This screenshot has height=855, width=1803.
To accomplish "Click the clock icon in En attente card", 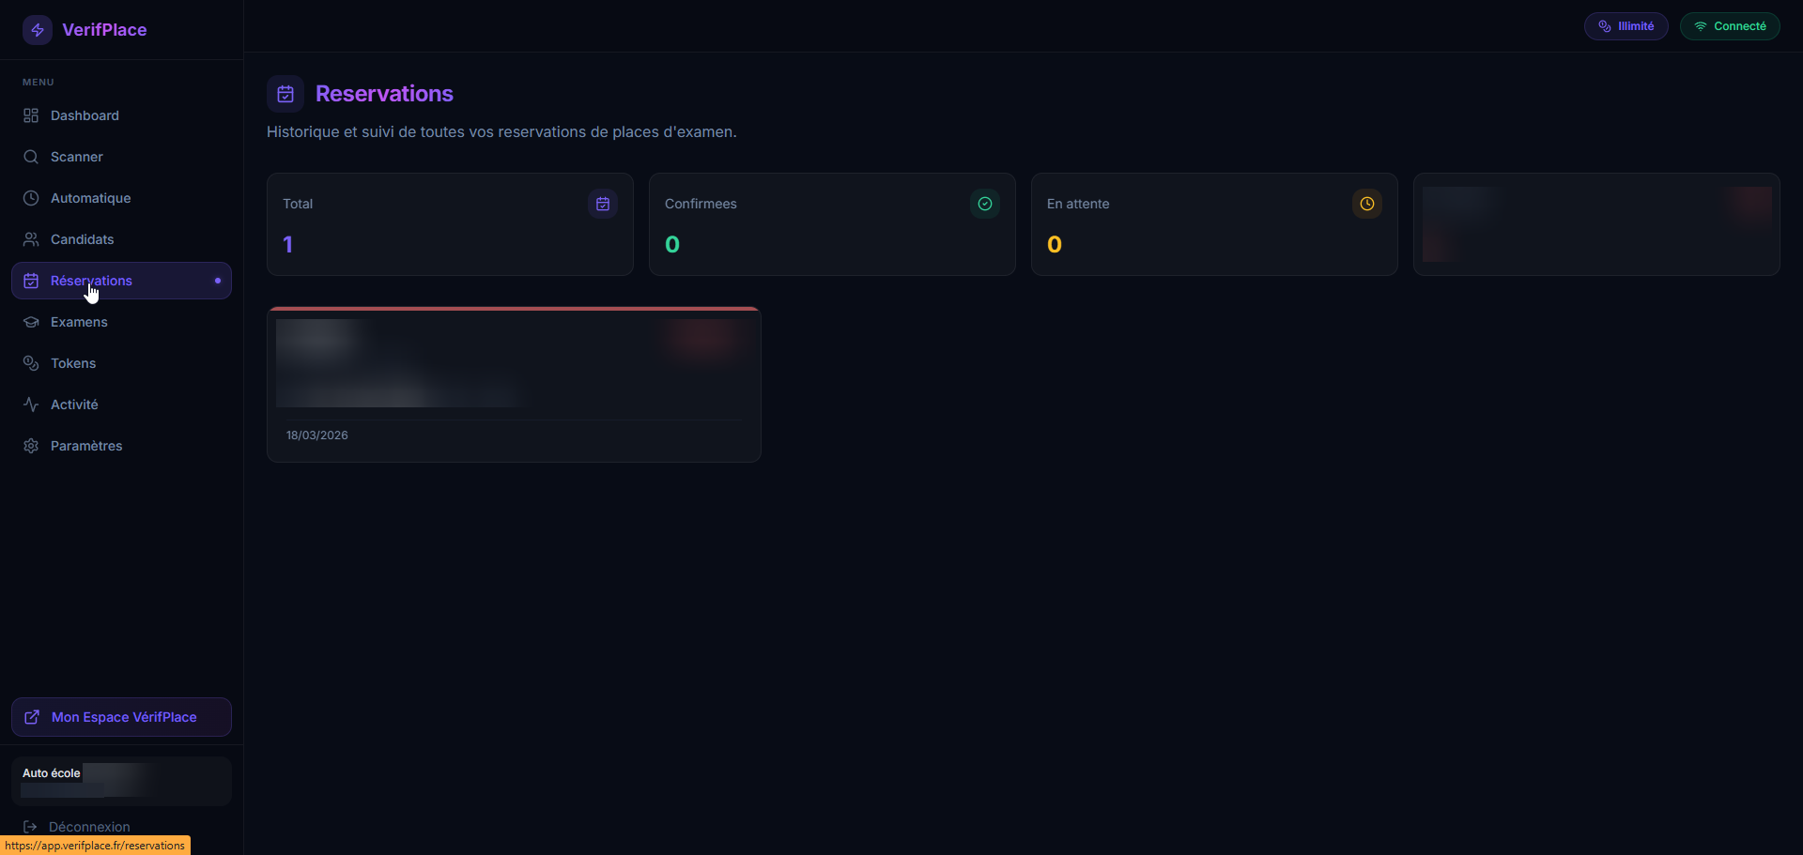I will (x=1367, y=204).
